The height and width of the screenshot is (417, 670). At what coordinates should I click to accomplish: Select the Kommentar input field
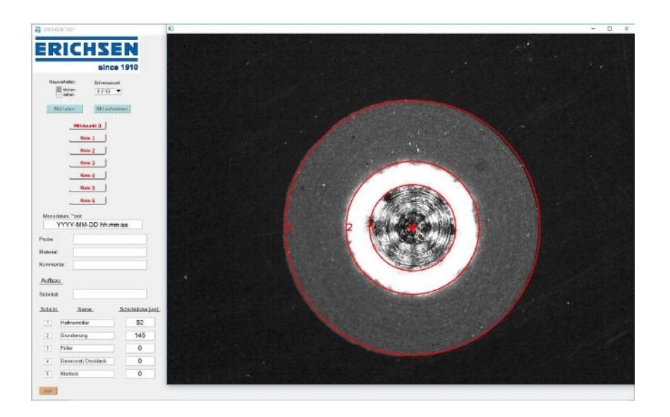click(x=109, y=265)
